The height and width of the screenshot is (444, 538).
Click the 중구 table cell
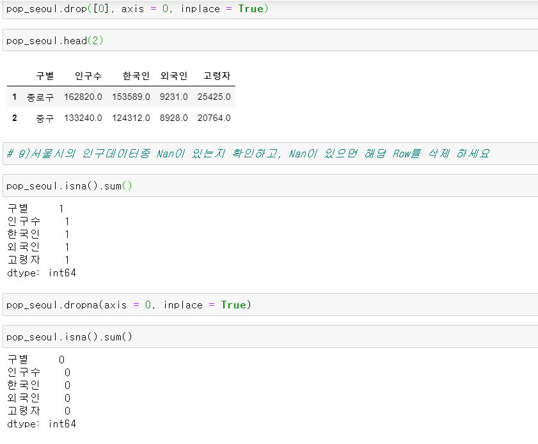coord(45,118)
